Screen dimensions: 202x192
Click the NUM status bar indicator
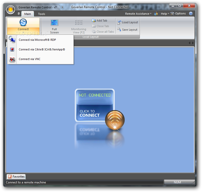pos(177,182)
